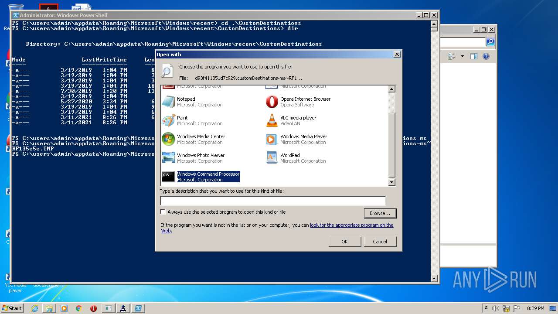Choose Opera Internet Browser to open file
The height and width of the screenshot is (314, 558).
(x=298, y=102)
